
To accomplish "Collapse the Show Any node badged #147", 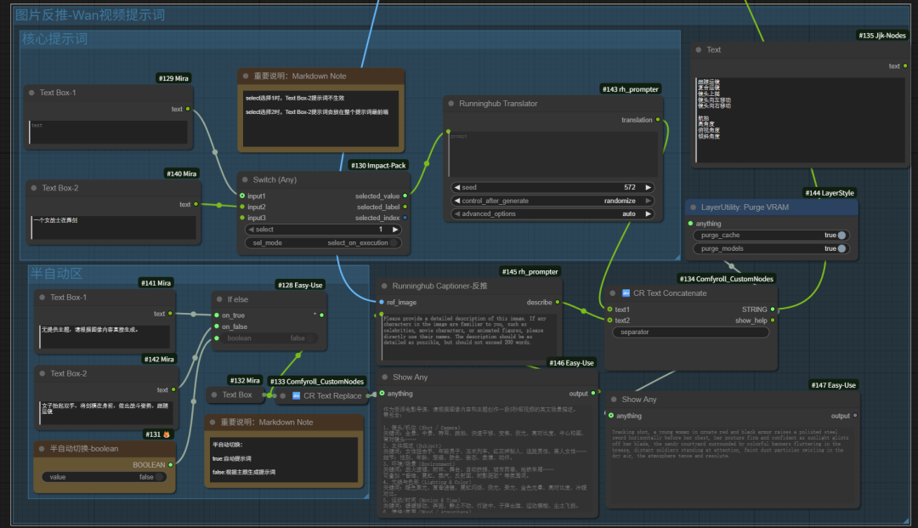I will tap(614, 400).
